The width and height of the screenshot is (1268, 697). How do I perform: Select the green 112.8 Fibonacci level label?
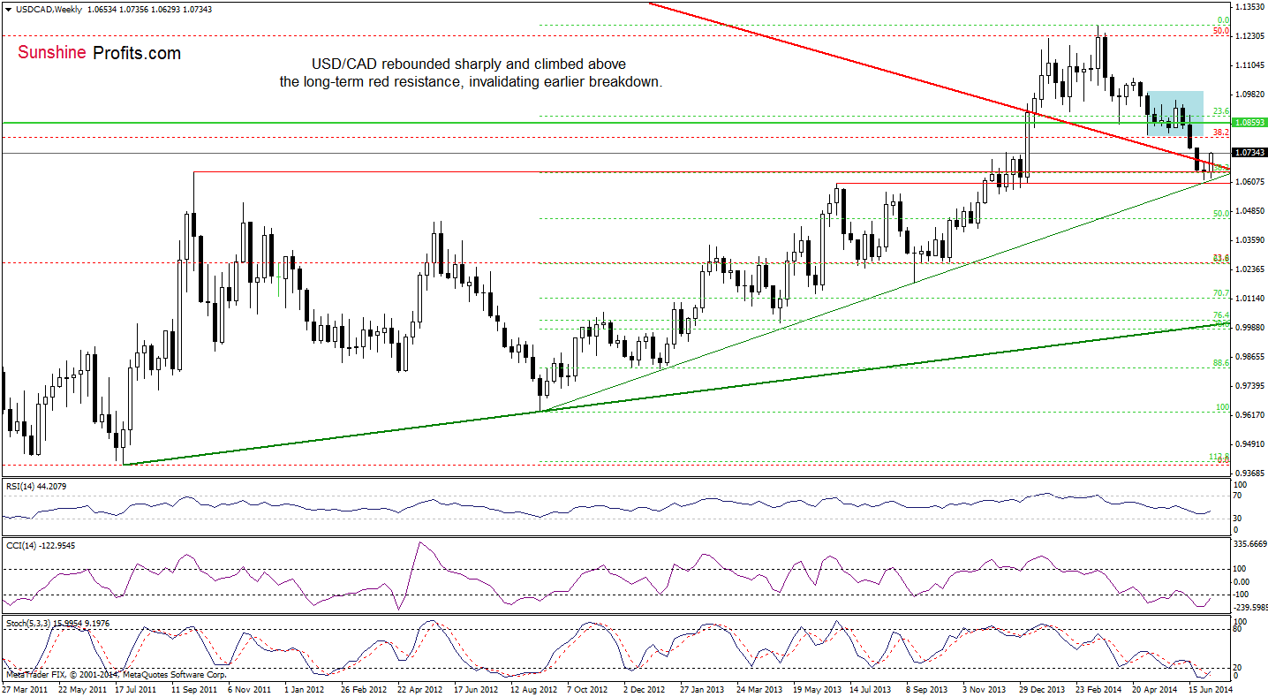pos(1219,457)
